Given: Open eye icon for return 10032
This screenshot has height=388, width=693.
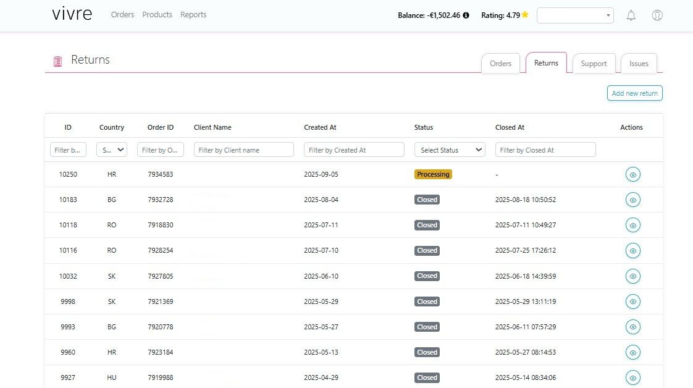Looking at the screenshot, I should point(632,276).
